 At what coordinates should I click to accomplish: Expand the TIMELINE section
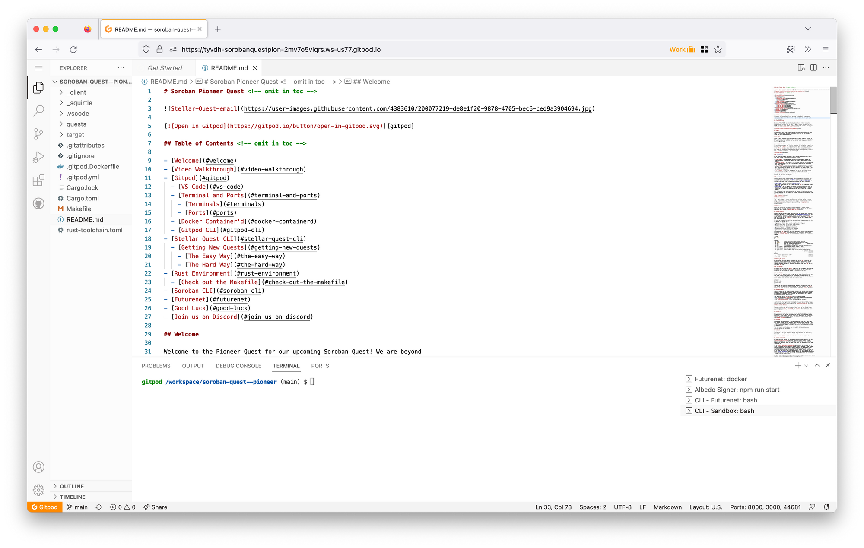[91, 497]
